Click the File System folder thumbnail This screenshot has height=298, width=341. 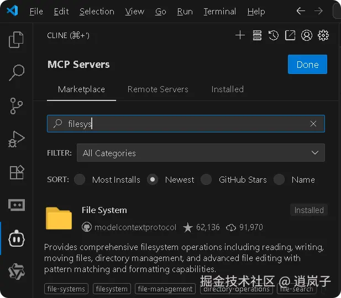coord(59,218)
